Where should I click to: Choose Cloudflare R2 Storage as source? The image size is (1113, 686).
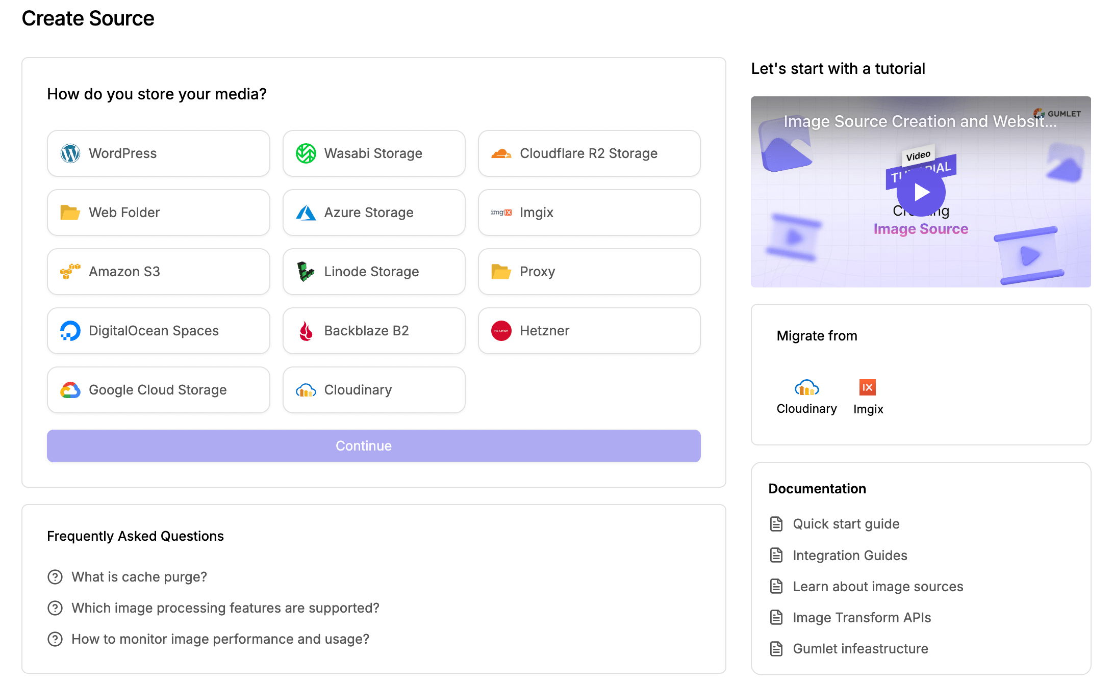point(589,153)
